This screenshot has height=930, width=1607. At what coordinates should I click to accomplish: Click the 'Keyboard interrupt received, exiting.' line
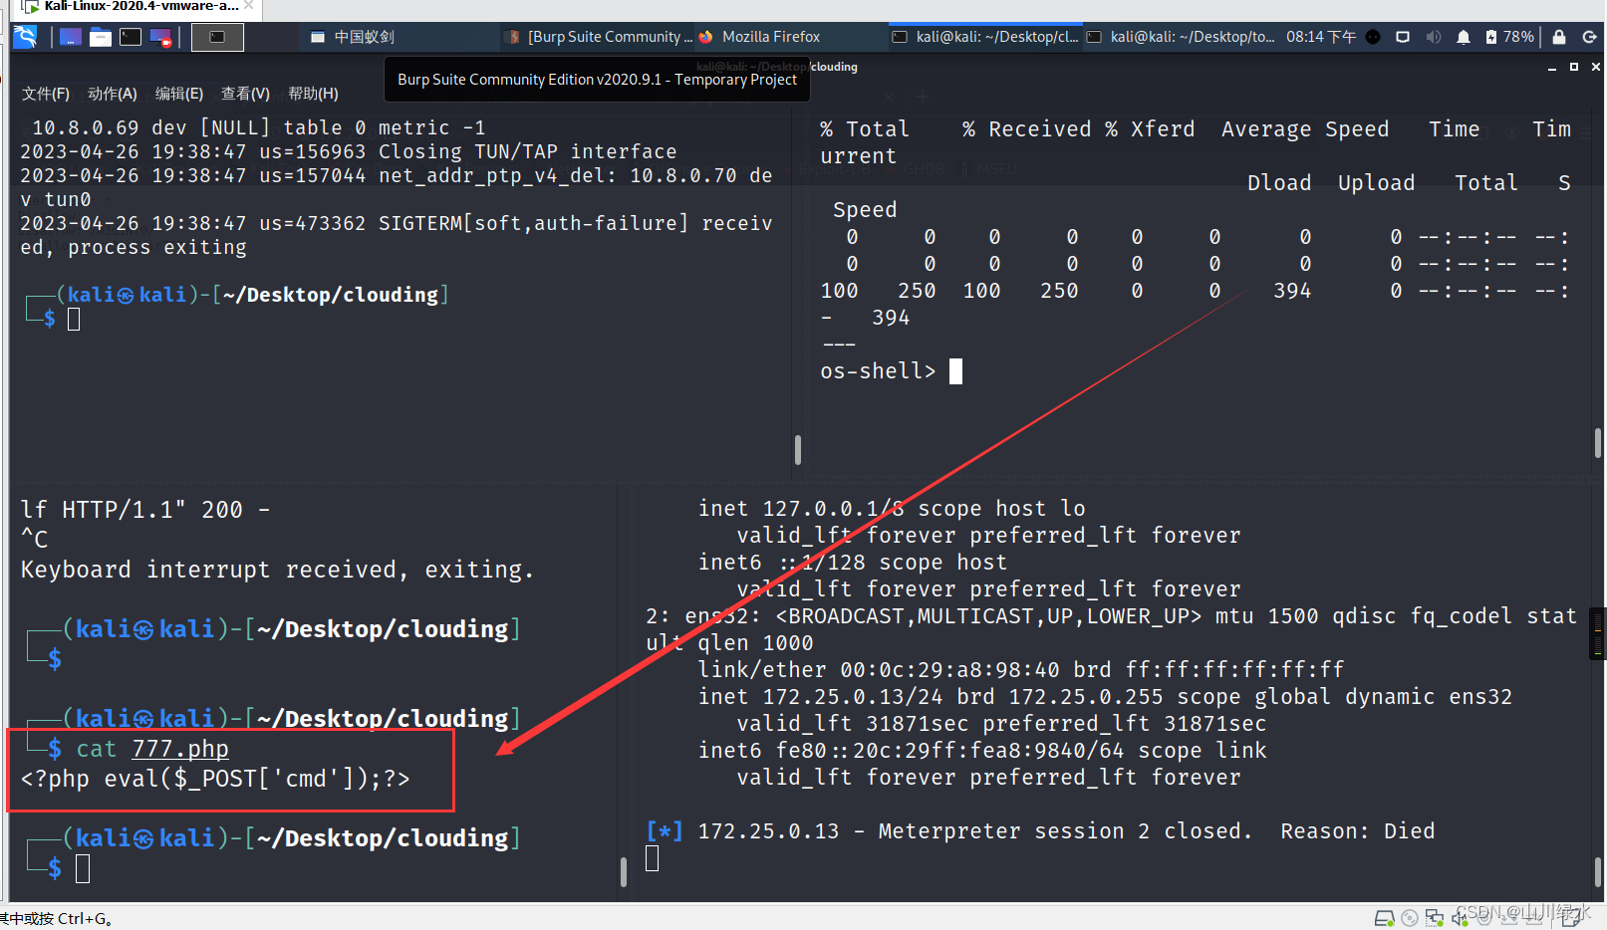click(x=277, y=570)
